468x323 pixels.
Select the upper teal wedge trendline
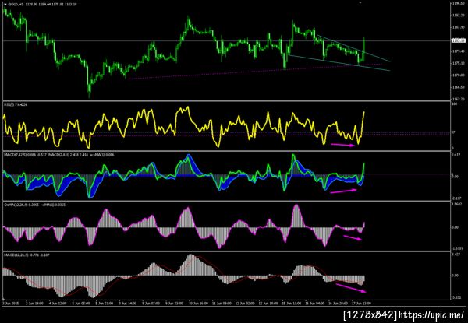click(x=353, y=48)
